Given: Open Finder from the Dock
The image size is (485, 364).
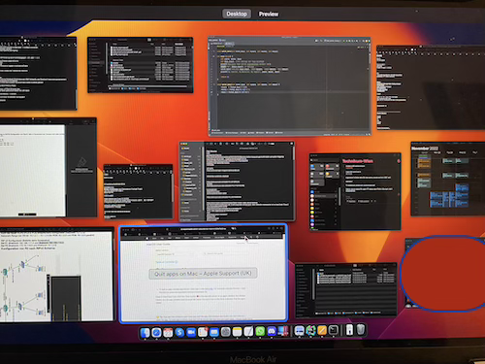Looking at the screenshot, I should click(145, 332).
